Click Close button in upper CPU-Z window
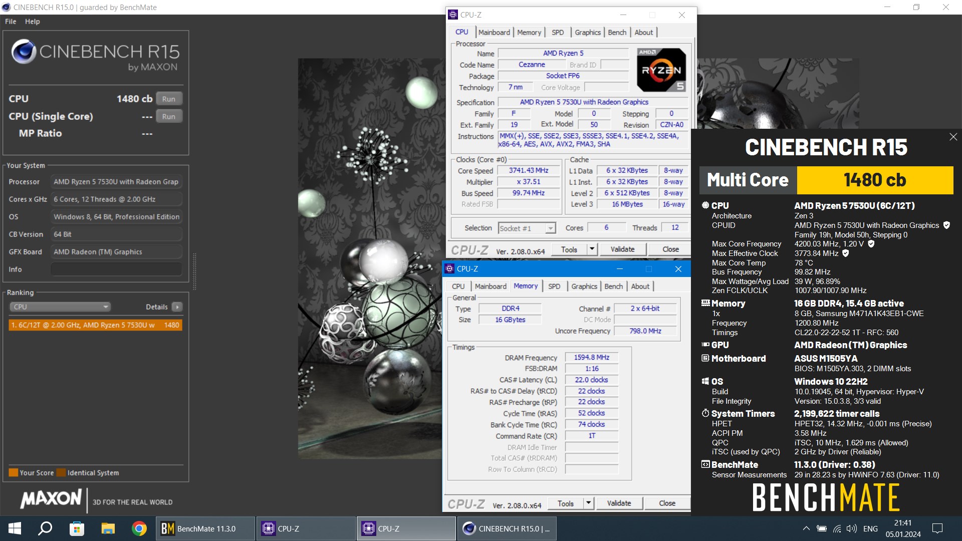The image size is (962, 541). point(670,249)
